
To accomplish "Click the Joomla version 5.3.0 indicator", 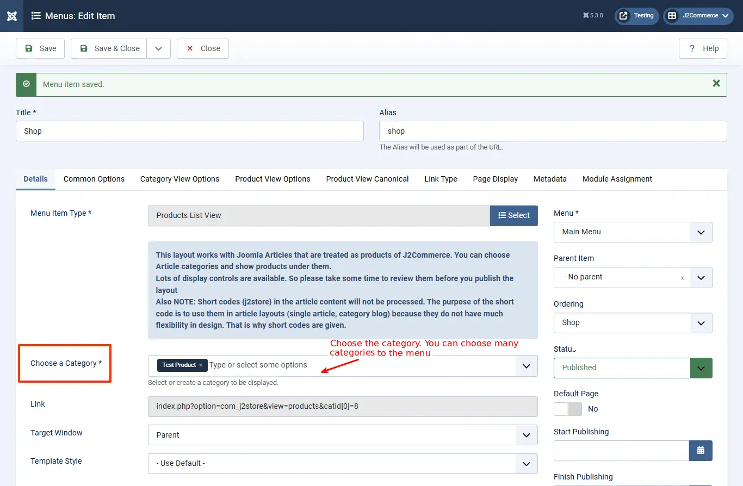I will tap(593, 16).
